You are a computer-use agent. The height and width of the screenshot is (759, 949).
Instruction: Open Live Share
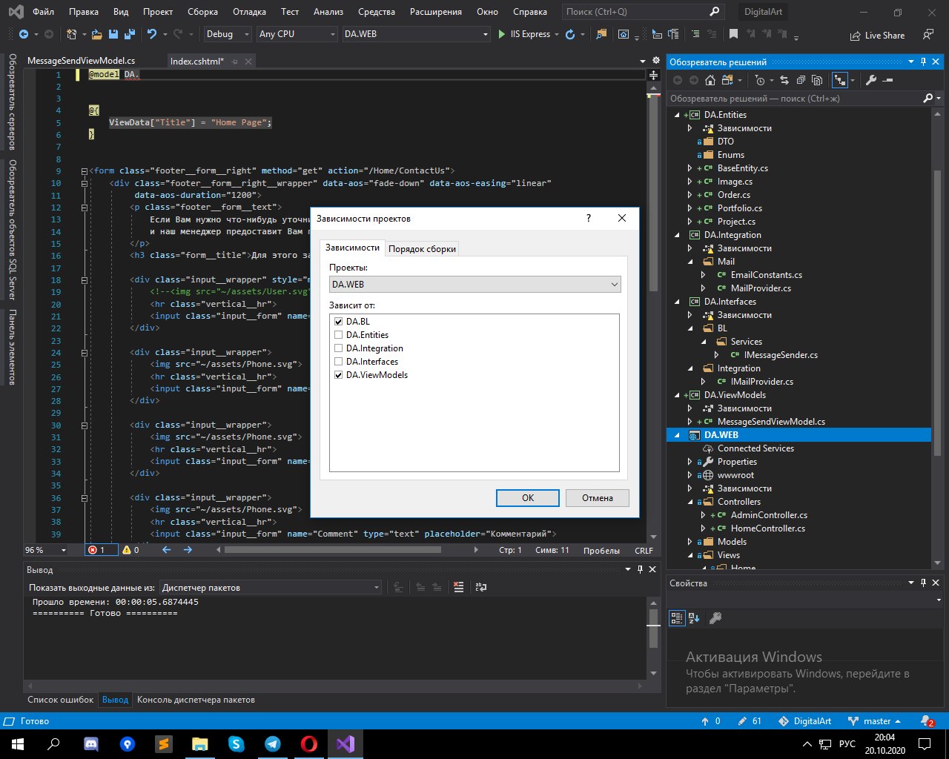tap(877, 35)
